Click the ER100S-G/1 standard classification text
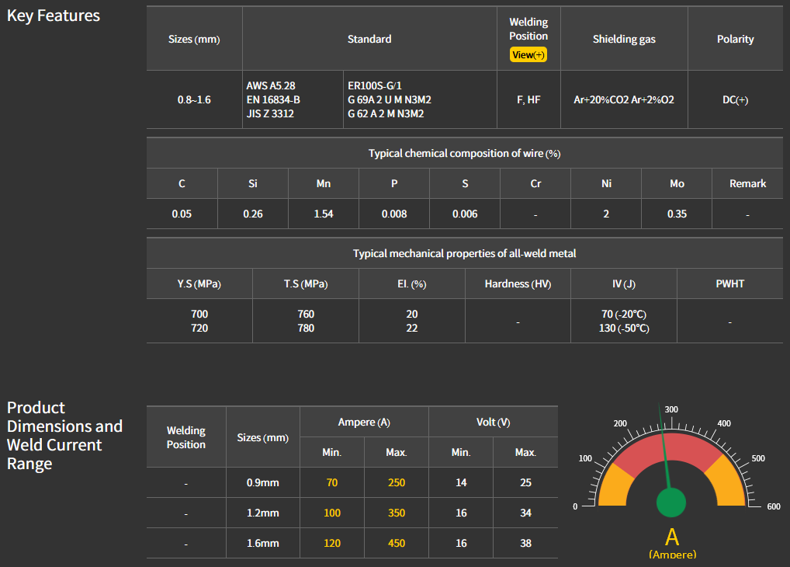 pyautogui.click(x=375, y=85)
